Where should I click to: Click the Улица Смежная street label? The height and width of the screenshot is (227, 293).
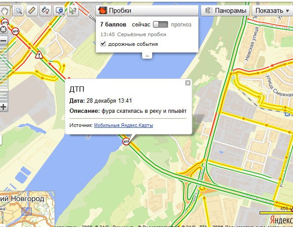click(279, 86)
